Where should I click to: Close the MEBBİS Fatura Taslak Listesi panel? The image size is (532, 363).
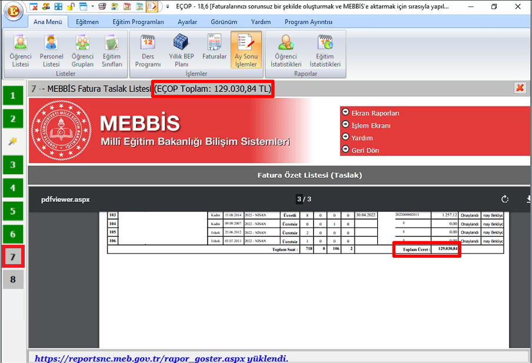[x=520, y=88]
